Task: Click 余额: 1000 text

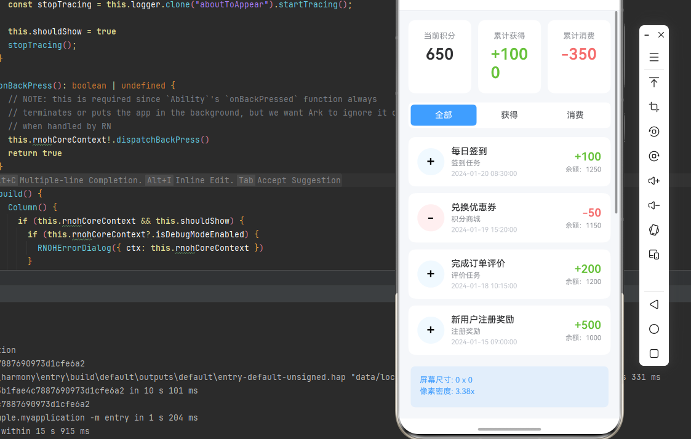Action: [x=583, y=338]
